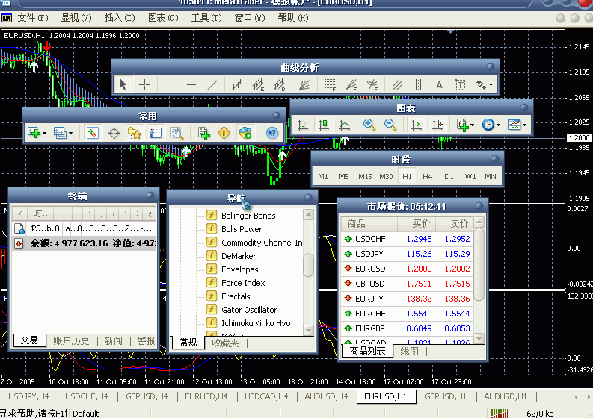This screenshot has height=418, width=593.
Task: Set timeframe to MN
Action: pyautogui.click(x=491, y=176)
